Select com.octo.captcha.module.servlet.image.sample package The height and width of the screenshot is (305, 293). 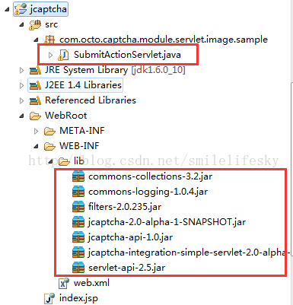164,40
